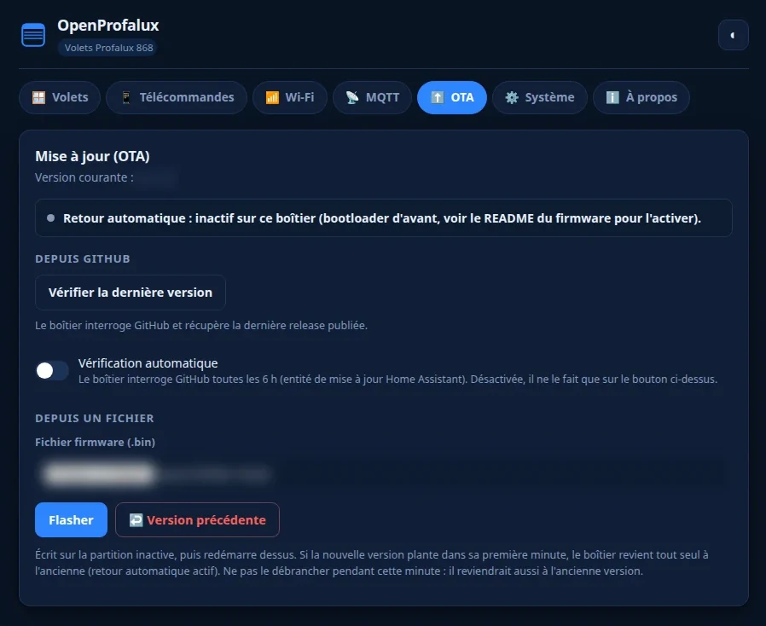The width and height of the screenshot is (766, 626).
Task: Go to the MQTT tab
Action: pyautogui.click(x=372, y=97)
